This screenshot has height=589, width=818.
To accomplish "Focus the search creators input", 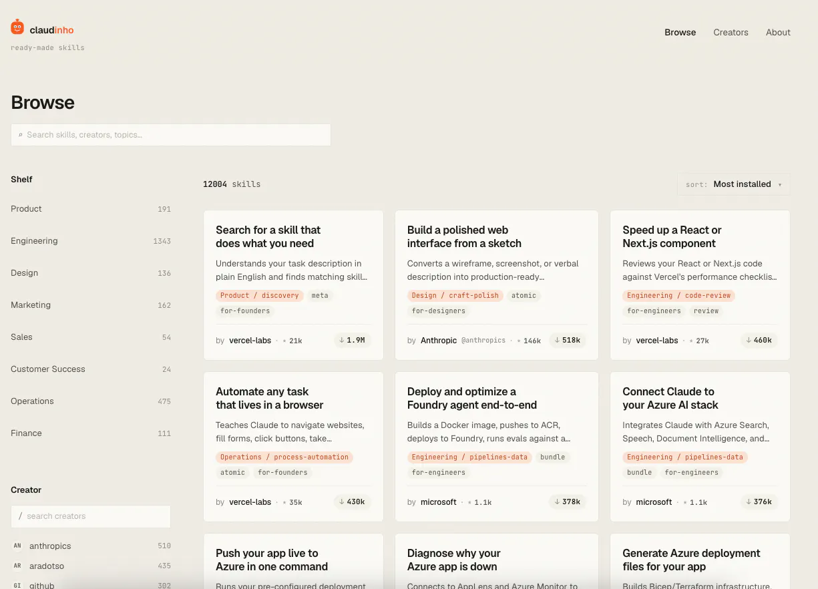I will (x=91, y=516).
